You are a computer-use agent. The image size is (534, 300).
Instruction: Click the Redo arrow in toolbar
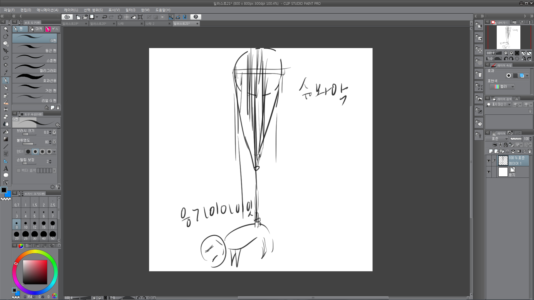(111, 17)
